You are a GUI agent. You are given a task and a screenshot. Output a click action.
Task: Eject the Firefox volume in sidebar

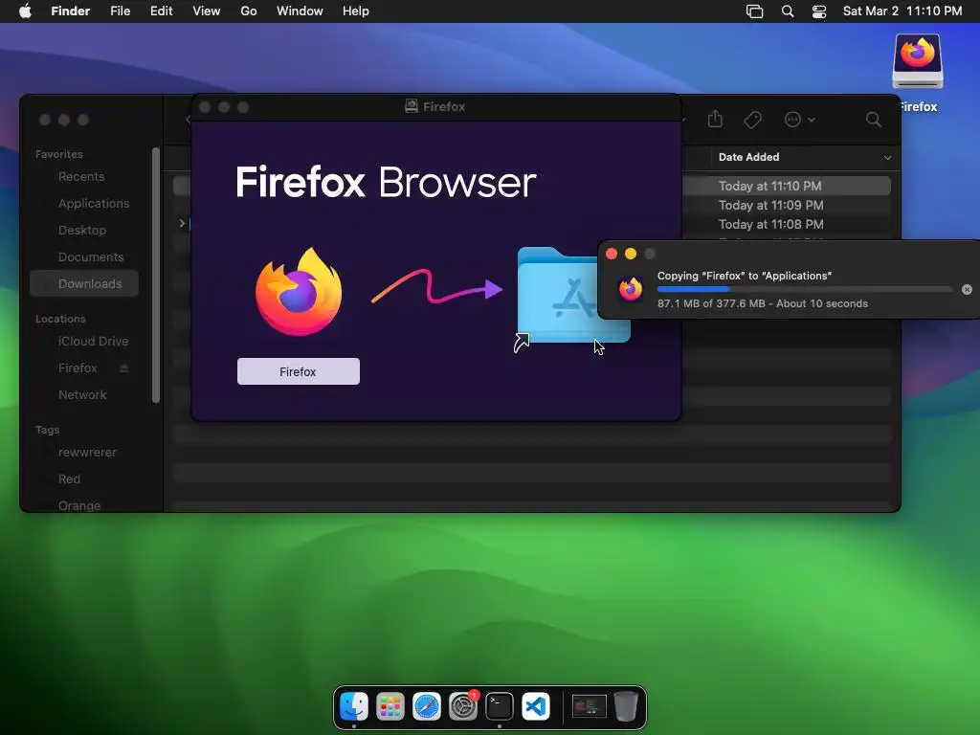pyautogui.click(x=123, y=368)
